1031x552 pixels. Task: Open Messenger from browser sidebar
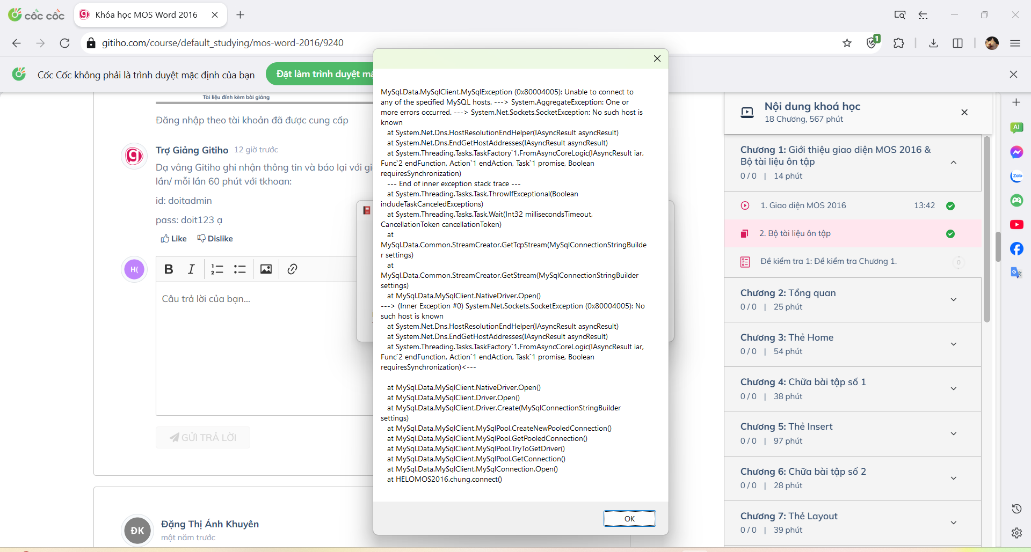point(1017,152)
